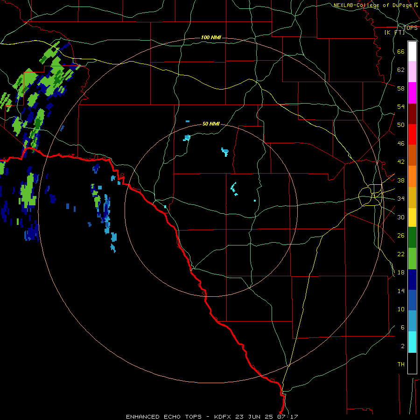This screenshot has width=420, height=420.
Task: Click the legend value 38
Action: [401, 180]
